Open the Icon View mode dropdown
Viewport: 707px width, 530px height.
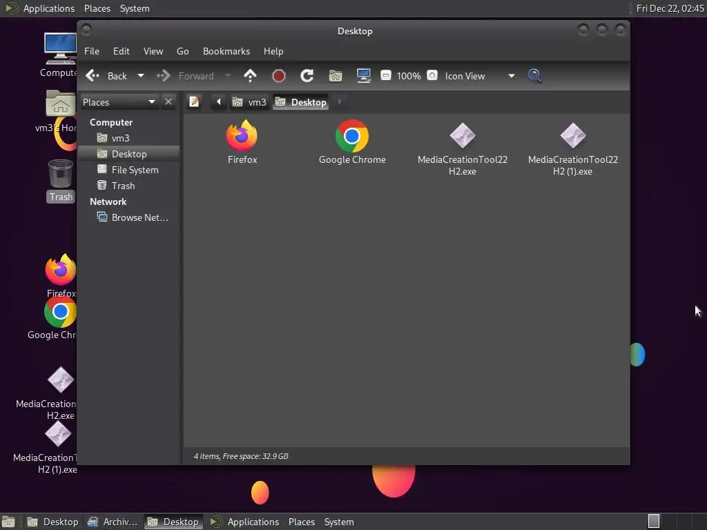pyautogui.click(x=480, y=76)
